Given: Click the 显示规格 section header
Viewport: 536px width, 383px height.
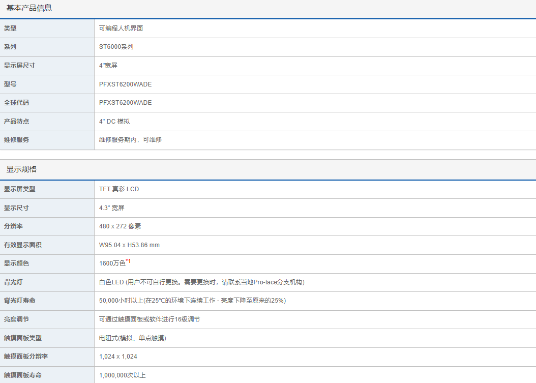Looking at the screenshot, I should [x=21, y=169].
